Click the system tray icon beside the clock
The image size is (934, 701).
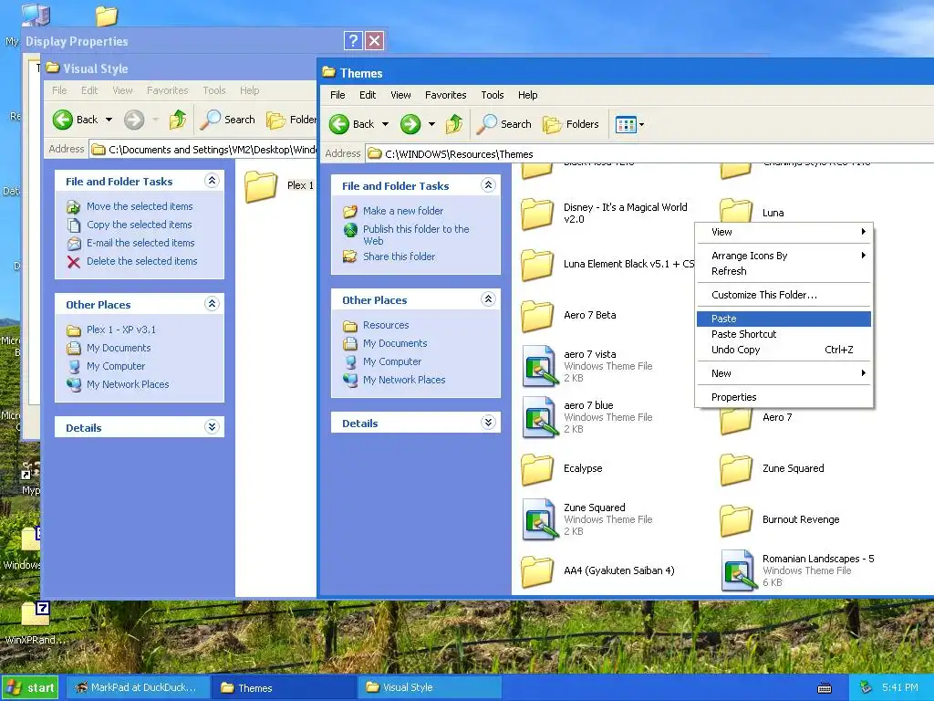[867, 687]
